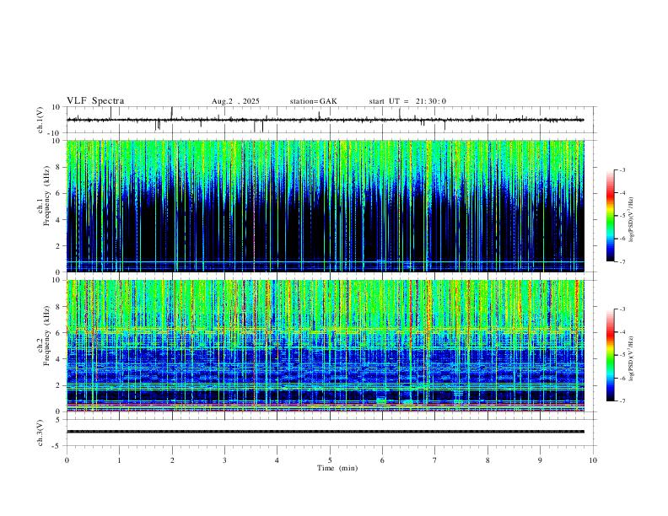Click the 'VLF Spectra' title text
The image size is (668, 516).
(x=95, y=101)
